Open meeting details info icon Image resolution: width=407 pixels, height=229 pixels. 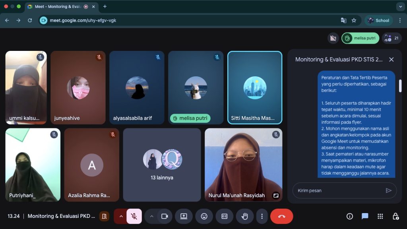point(350,216)
